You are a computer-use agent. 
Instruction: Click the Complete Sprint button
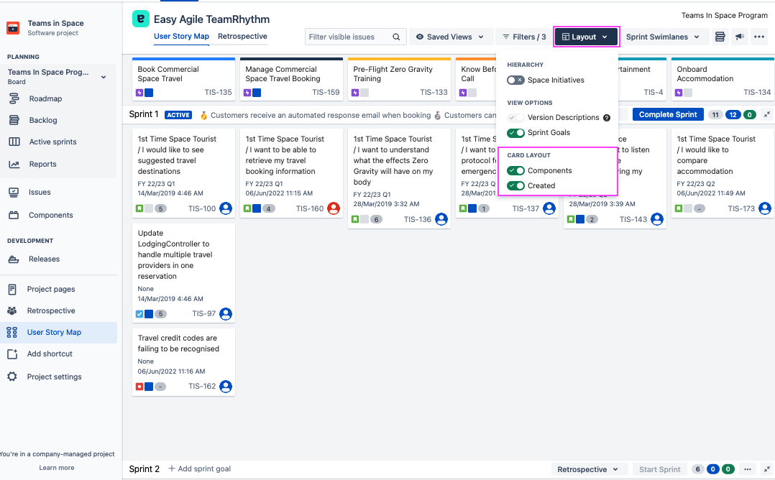[668, 115]
